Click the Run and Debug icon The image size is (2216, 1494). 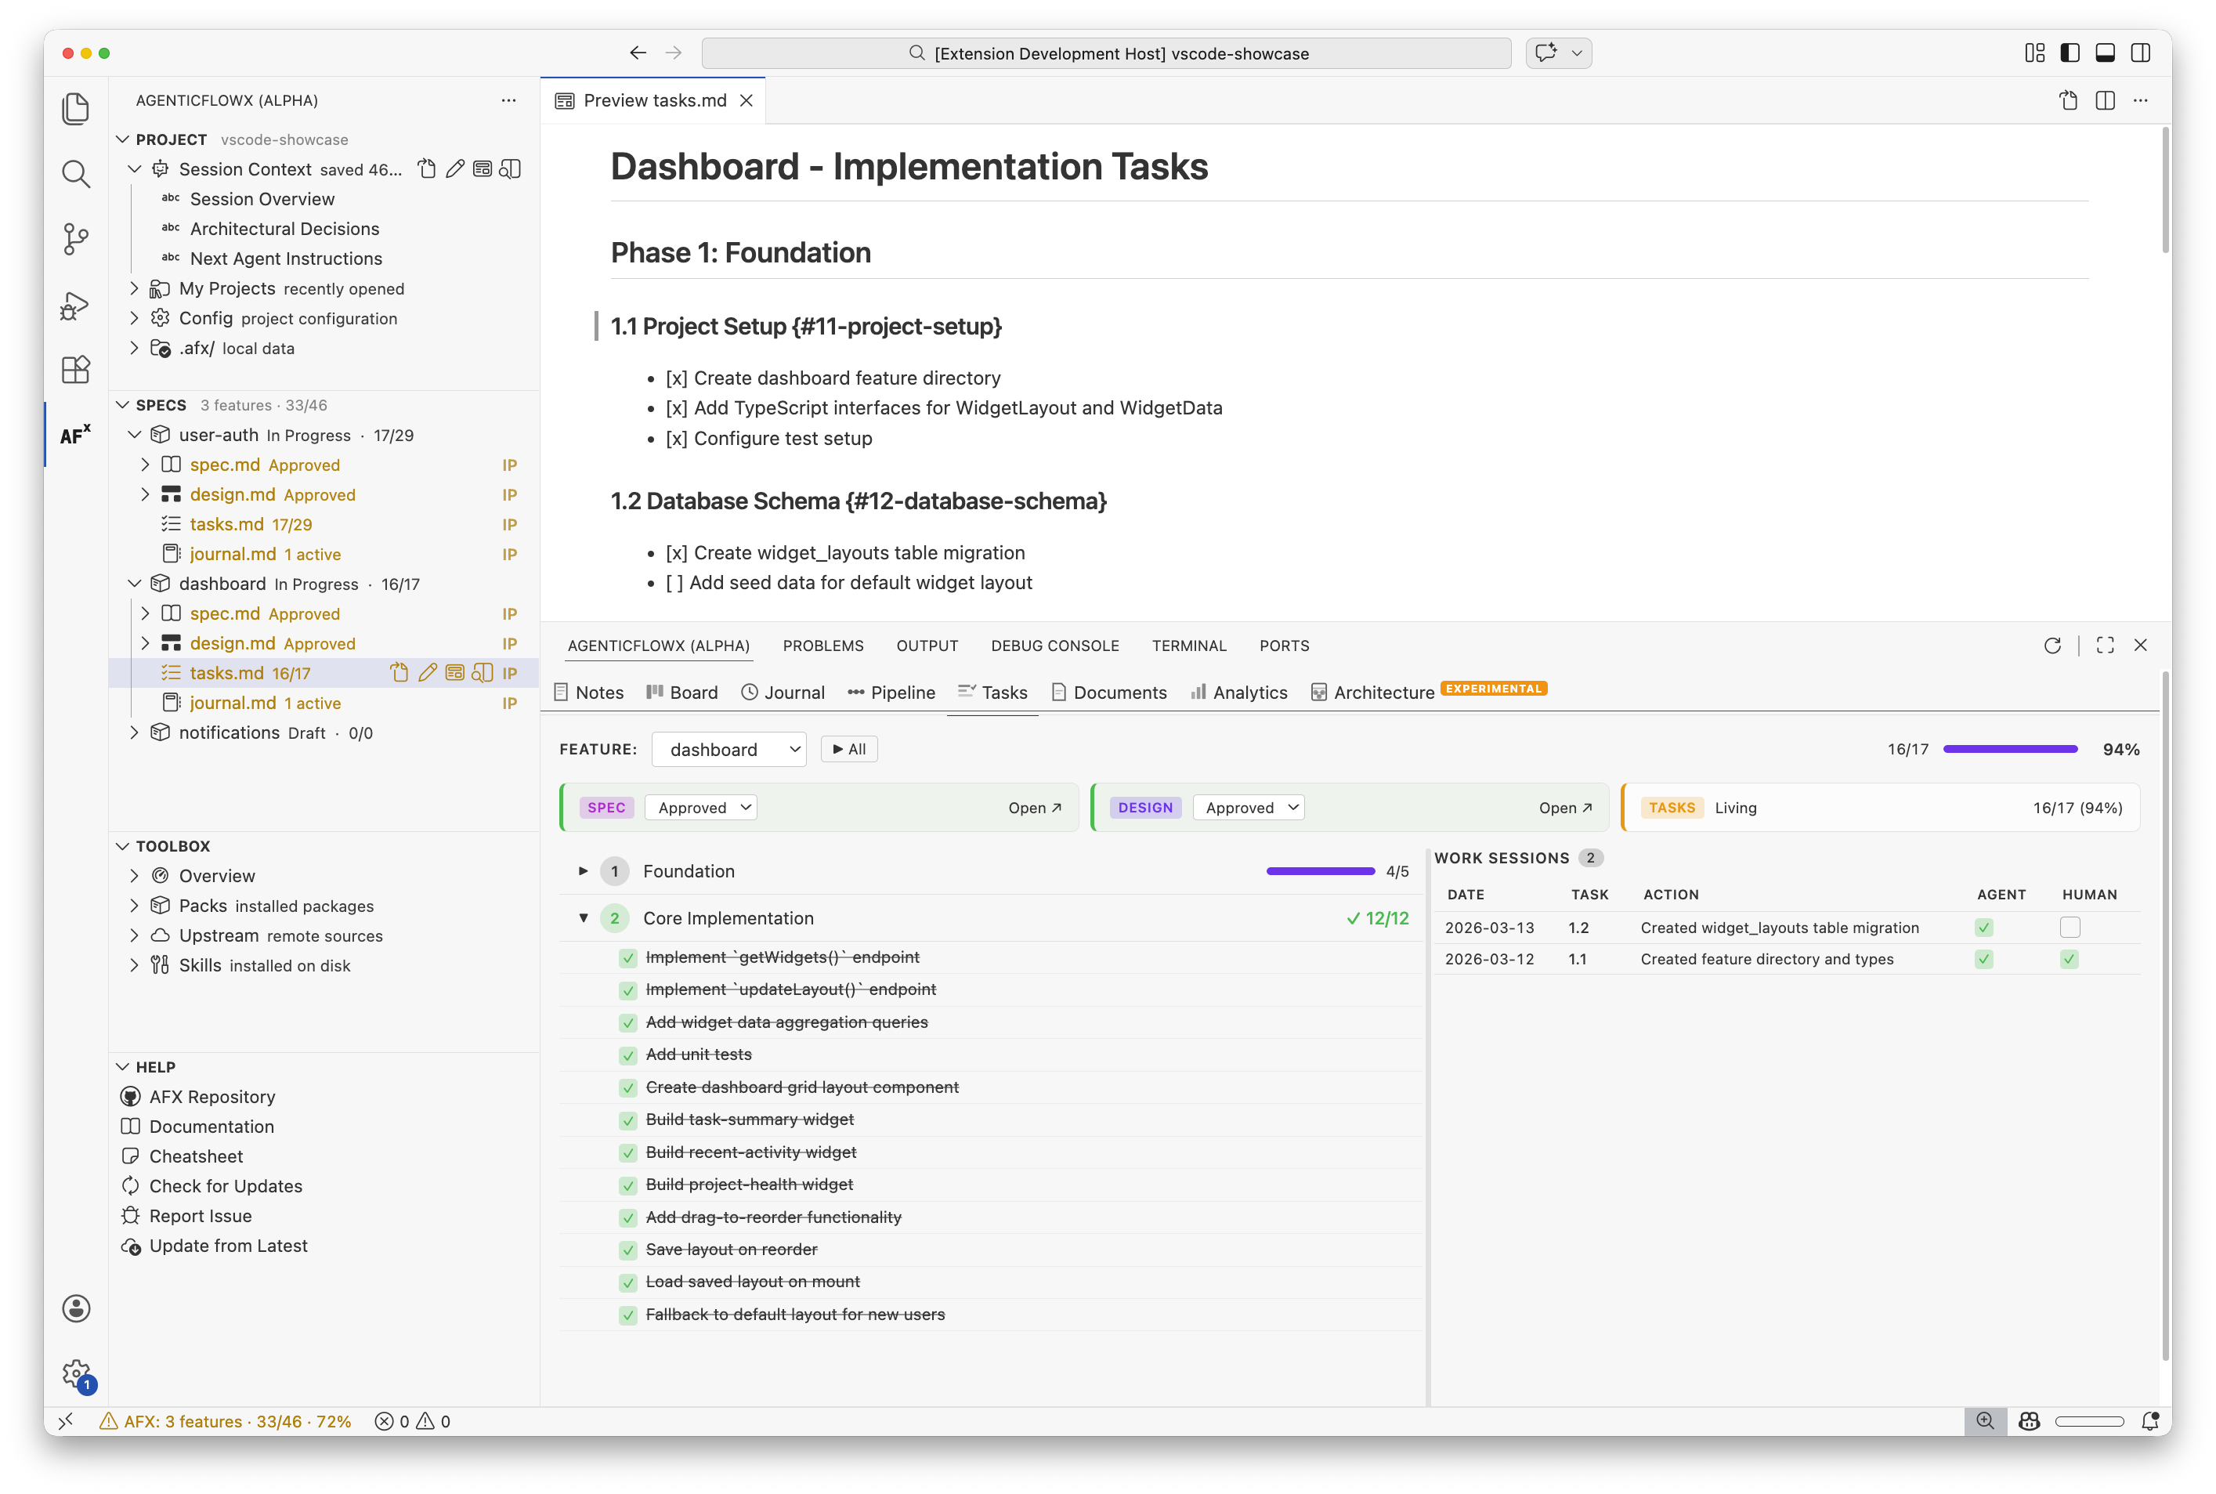[75, 305]
